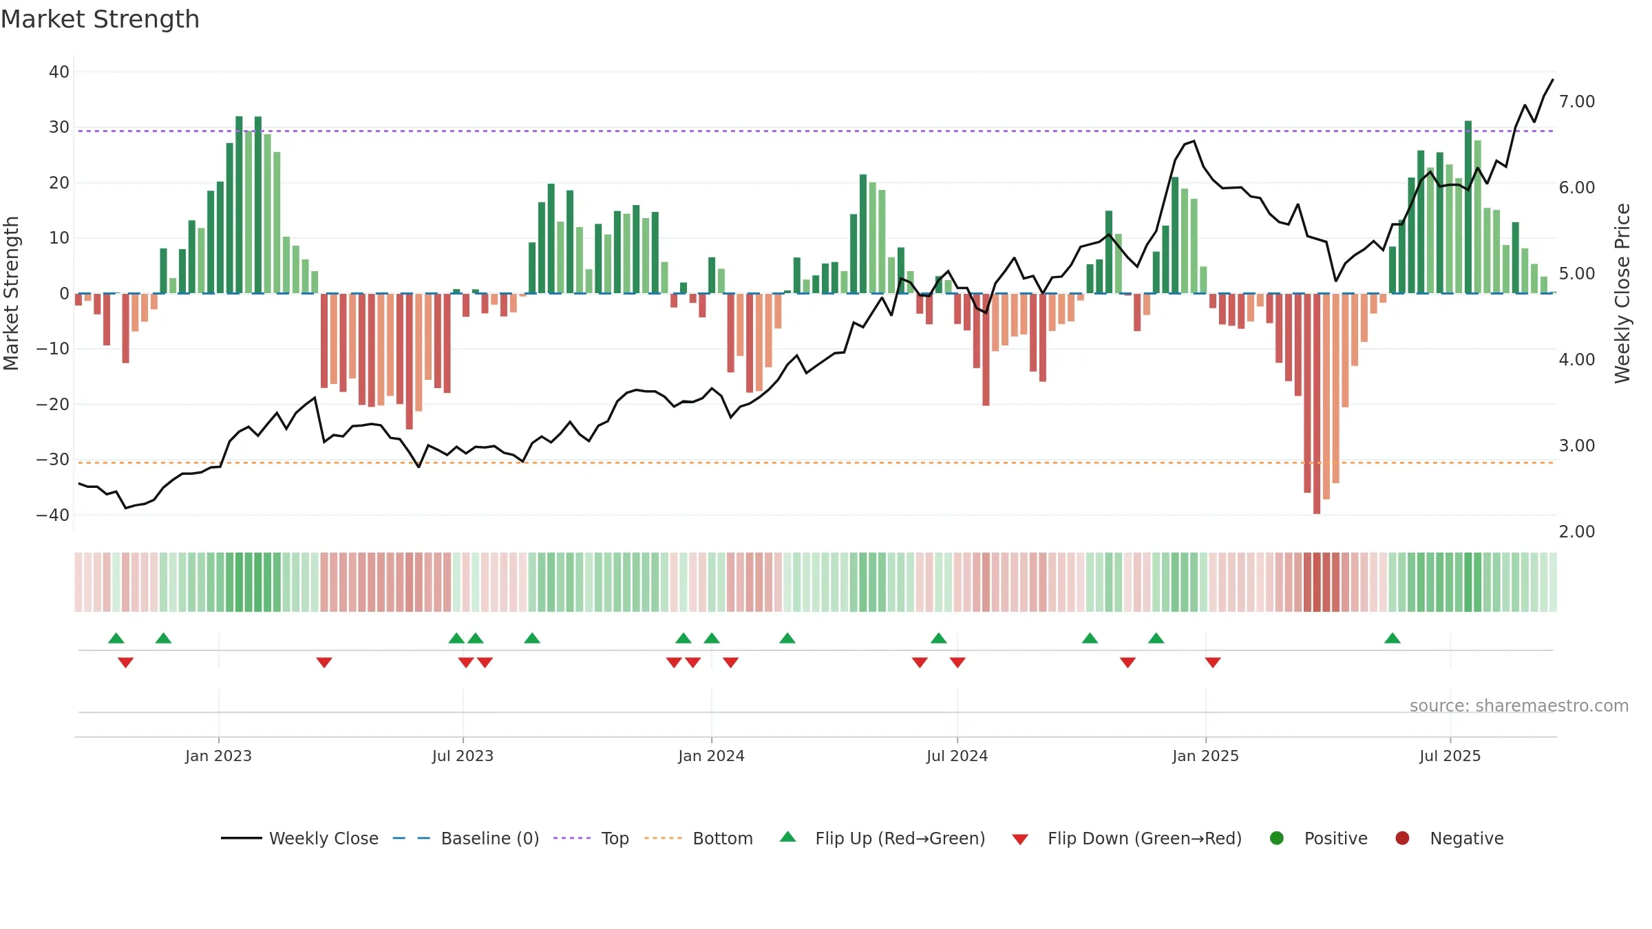
Task: Toggle the Top legend label
Action: (615, 838)
